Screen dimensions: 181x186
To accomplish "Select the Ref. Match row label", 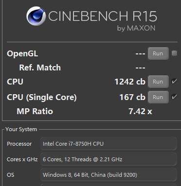I will [x=40, y=68].
